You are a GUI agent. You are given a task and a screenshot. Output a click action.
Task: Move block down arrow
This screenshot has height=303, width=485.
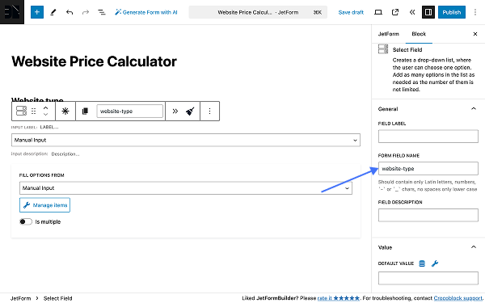pos(45,115)
